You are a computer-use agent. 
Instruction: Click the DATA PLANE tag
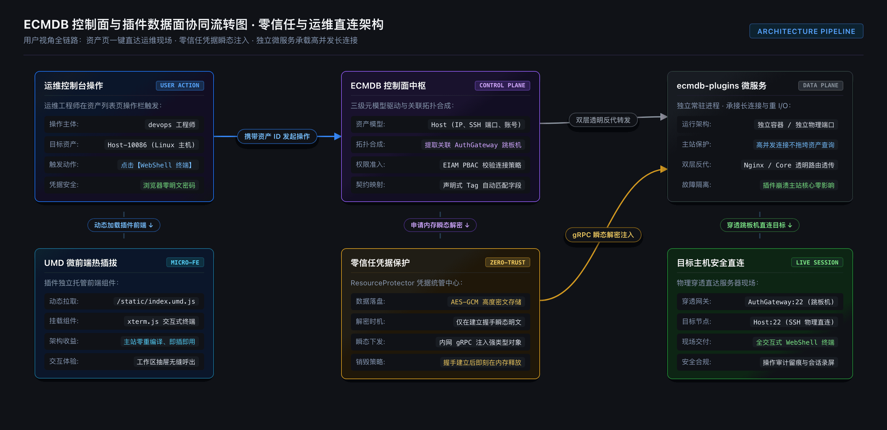[820, 85]
